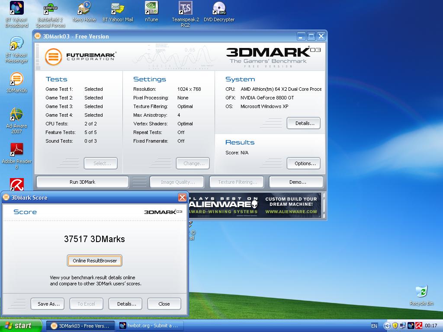Expand hidden system tray icons arrow
The height and width of the screenshot is (332, 443).
[387, 326]
